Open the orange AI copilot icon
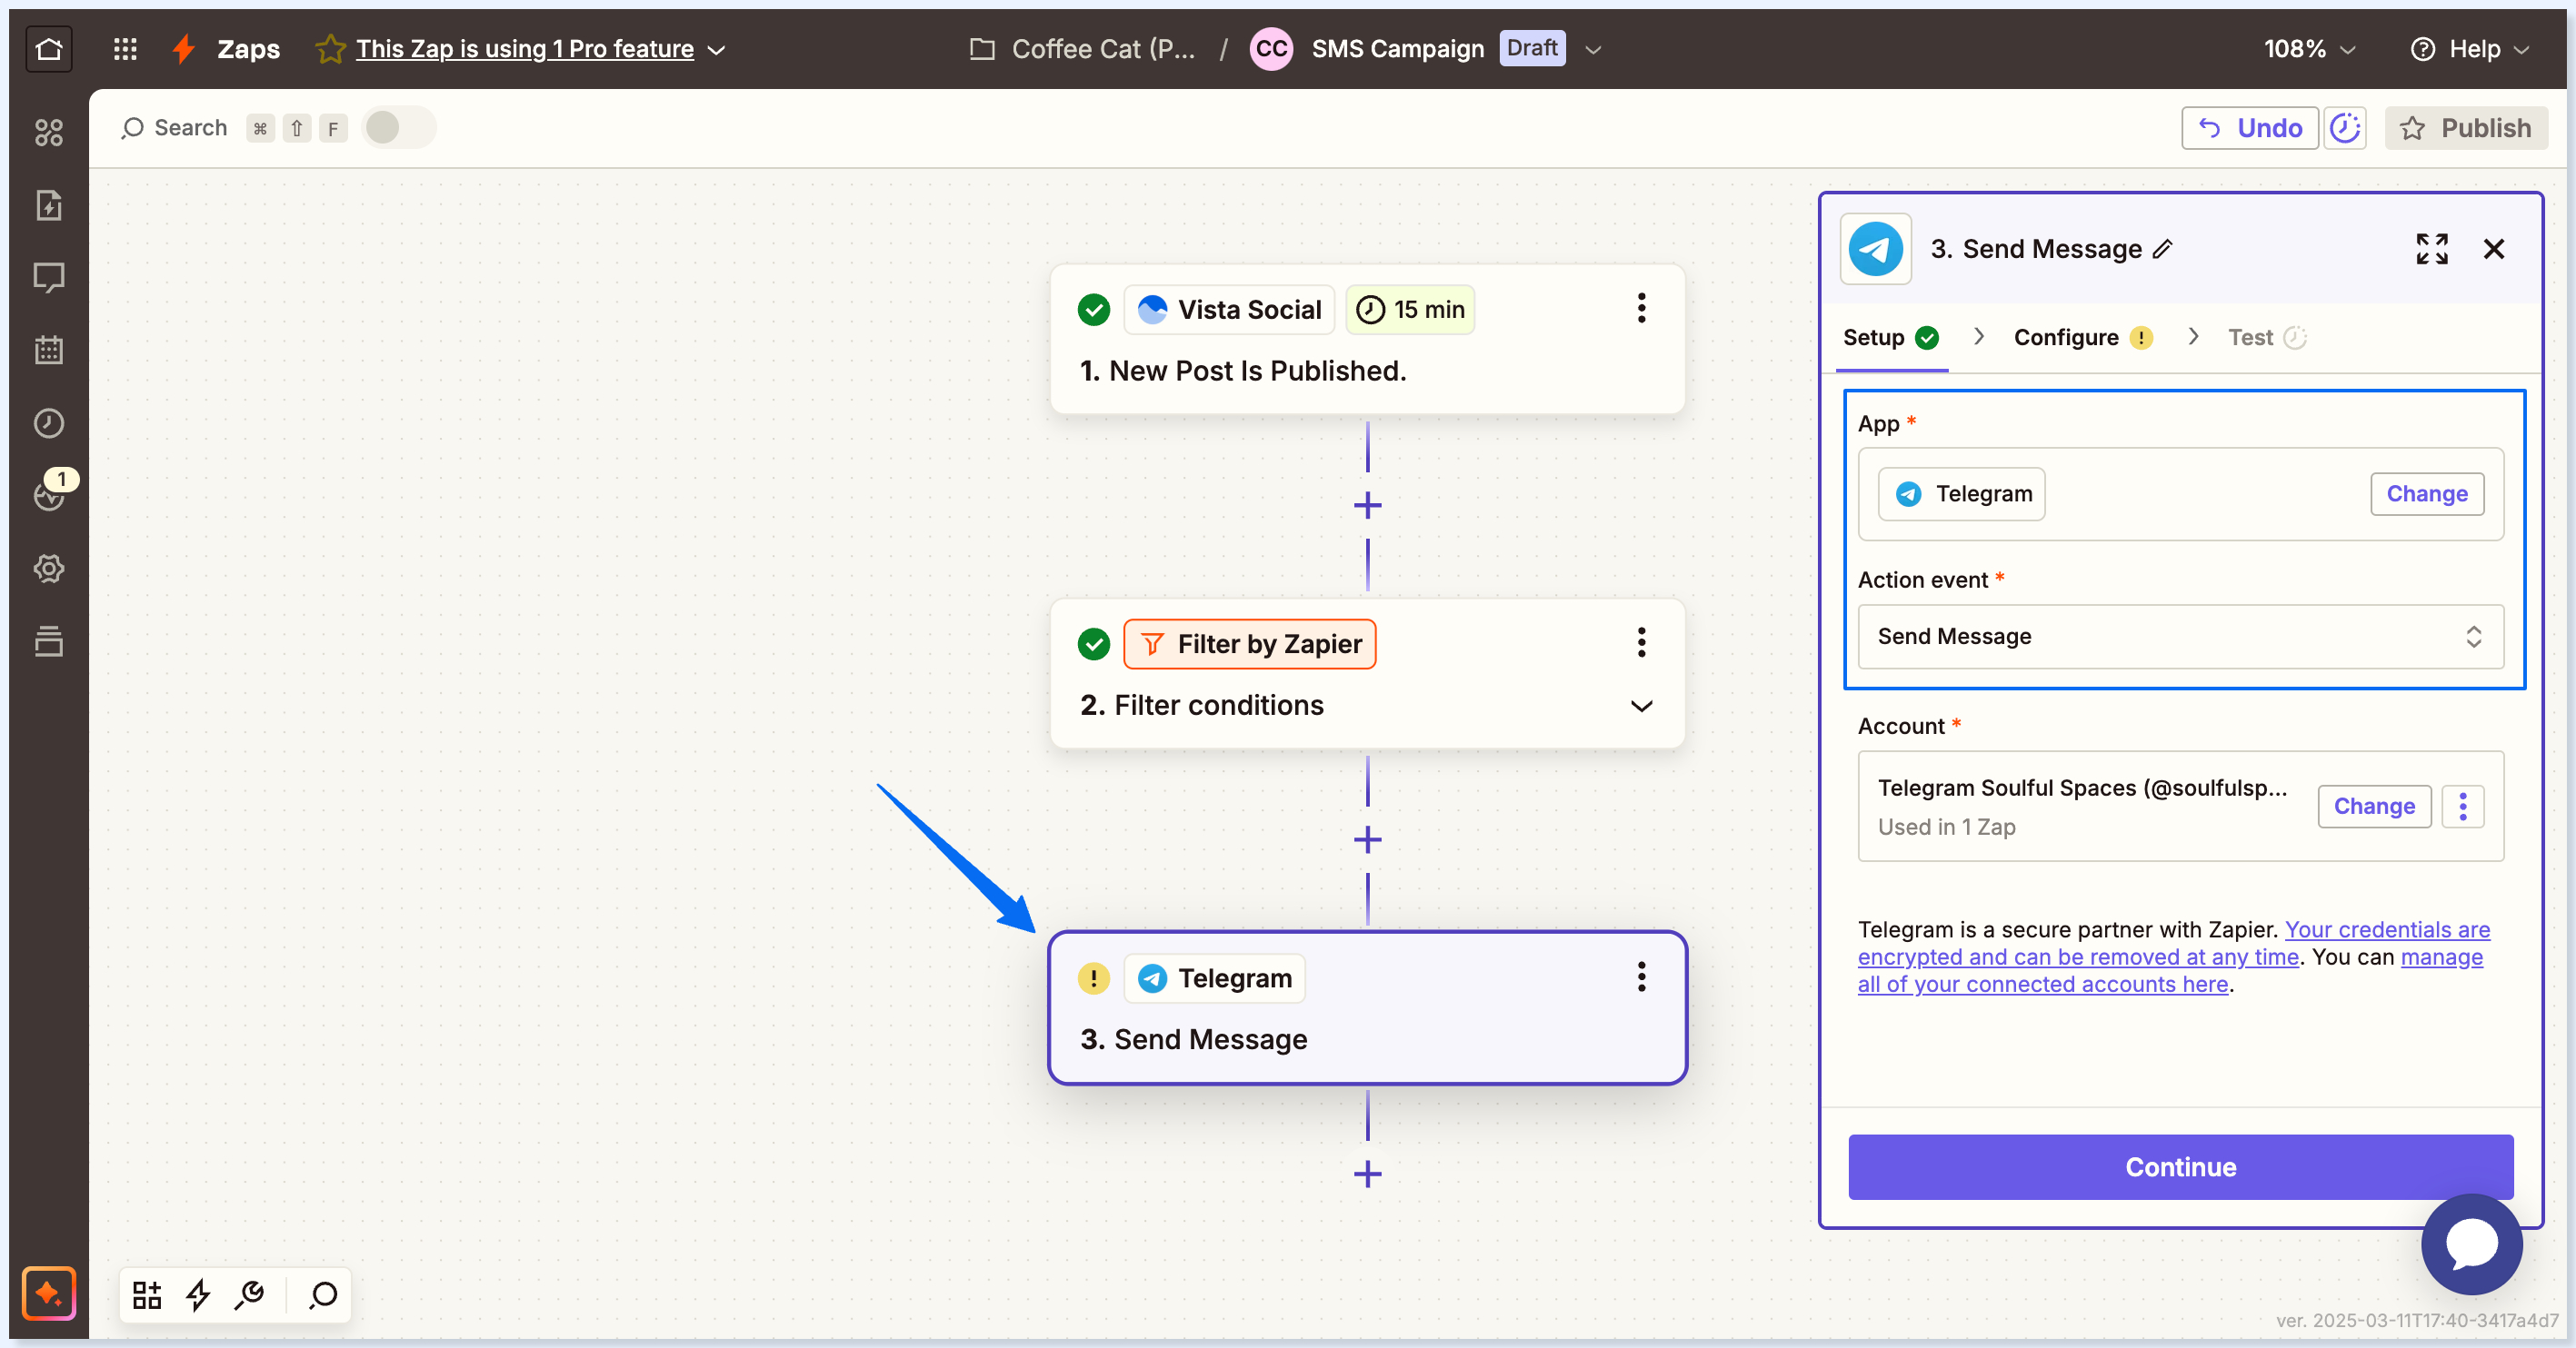 (49, 1293)
